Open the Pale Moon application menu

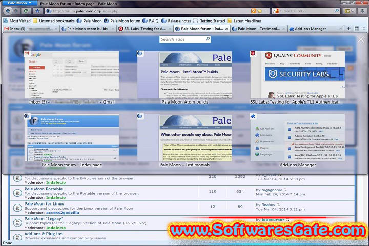pos(19,3)
